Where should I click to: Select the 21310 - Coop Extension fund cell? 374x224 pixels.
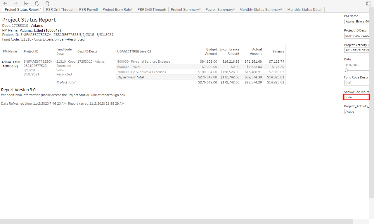click(x=66, y=68)
